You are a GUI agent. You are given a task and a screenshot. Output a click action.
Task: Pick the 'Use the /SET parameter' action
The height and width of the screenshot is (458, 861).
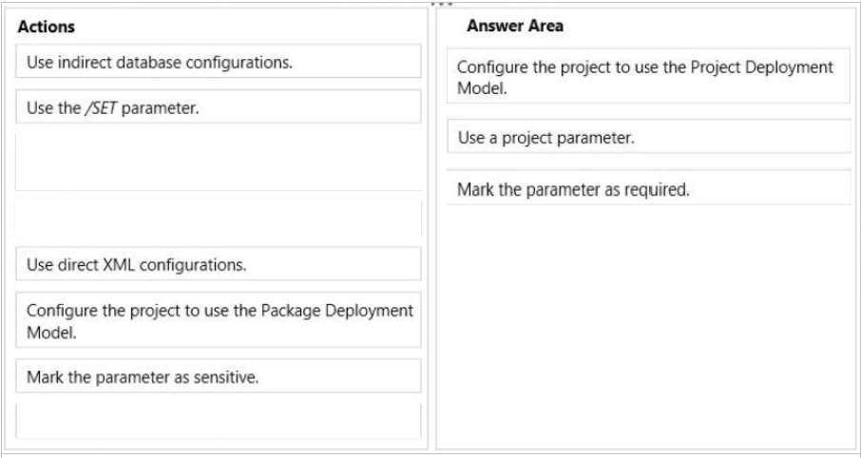pos(218,107)
